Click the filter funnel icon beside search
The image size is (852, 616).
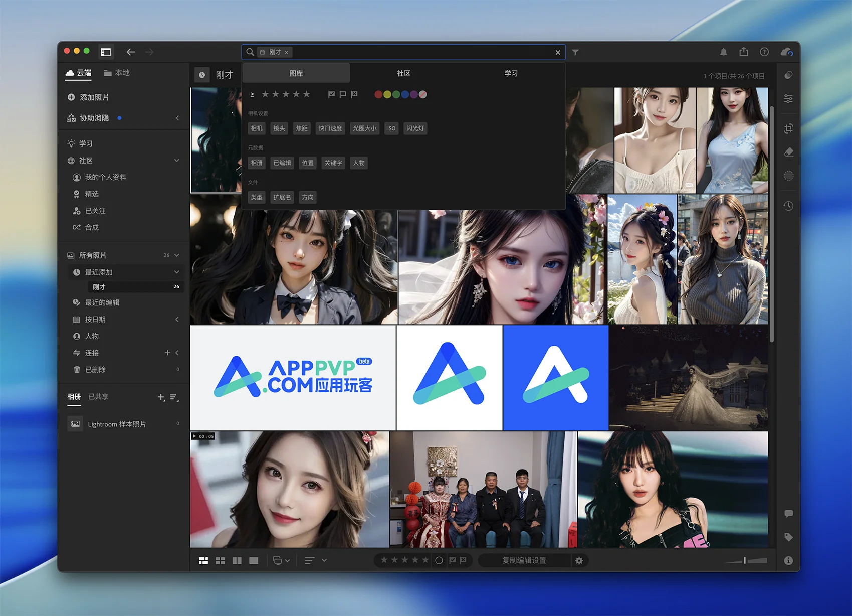coord(575,52)
